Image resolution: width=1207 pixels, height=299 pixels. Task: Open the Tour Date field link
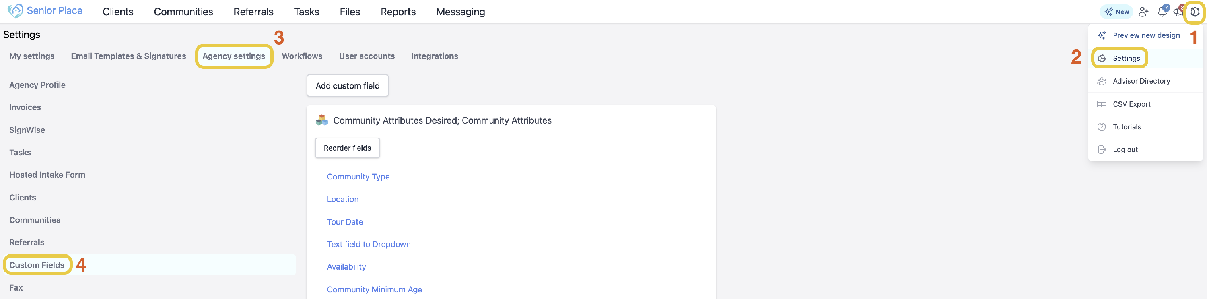pos(345,222)
